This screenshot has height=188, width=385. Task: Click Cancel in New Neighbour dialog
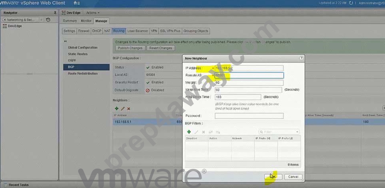pyautogui.click(x=293, y=177)
